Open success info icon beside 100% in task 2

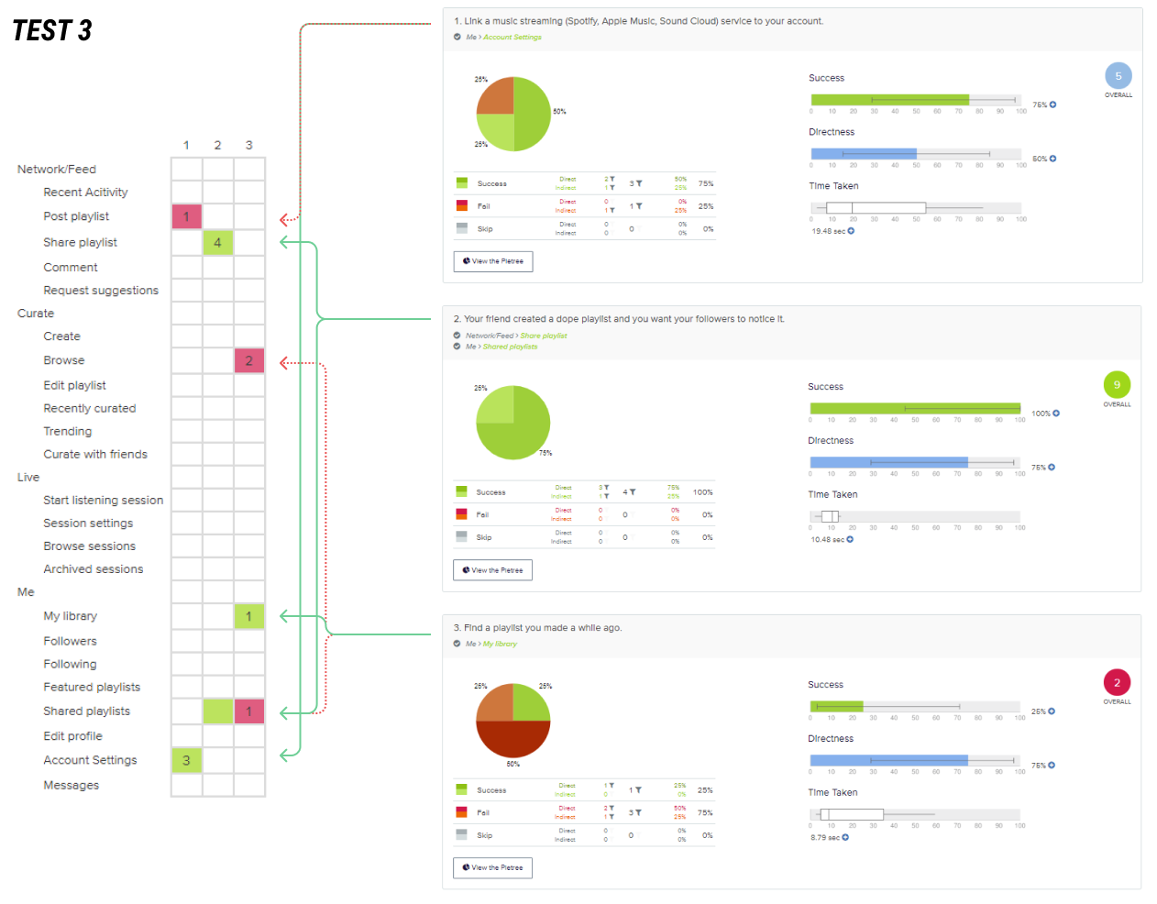tap(1056, 413)
